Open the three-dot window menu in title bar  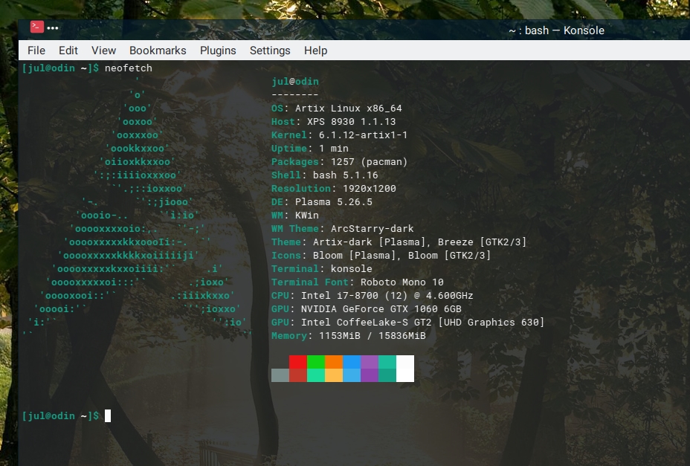(53, 28)
